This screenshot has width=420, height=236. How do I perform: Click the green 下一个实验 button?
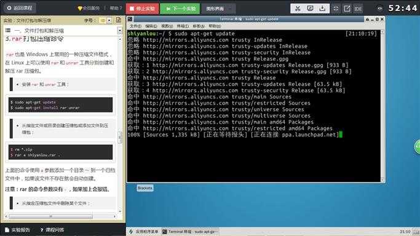(180, 9)
